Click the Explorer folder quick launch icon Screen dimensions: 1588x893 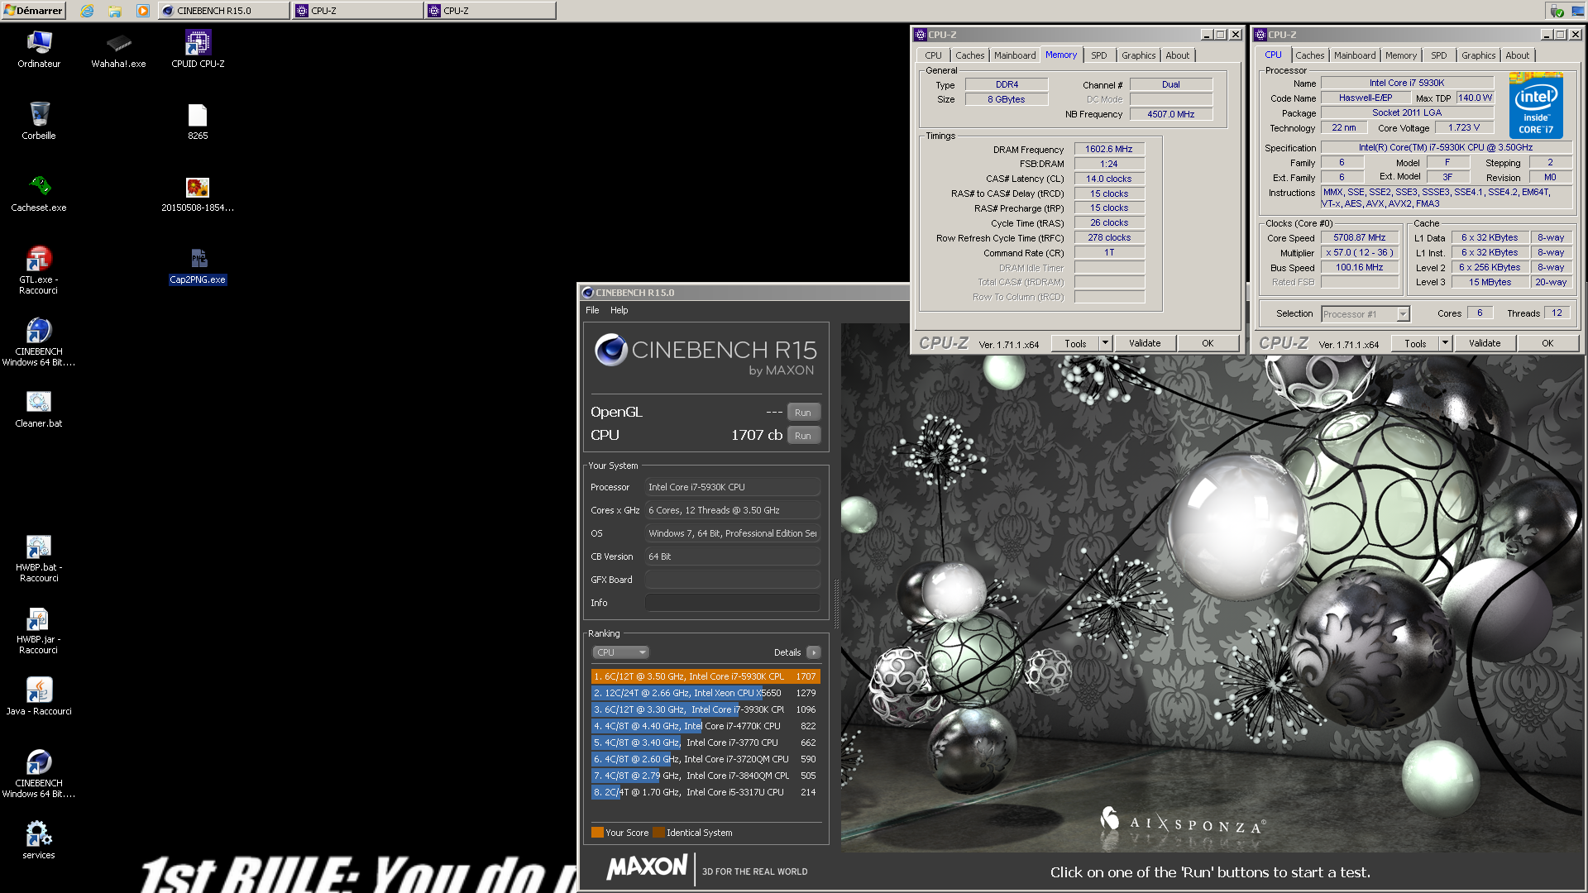coord(115,11)
